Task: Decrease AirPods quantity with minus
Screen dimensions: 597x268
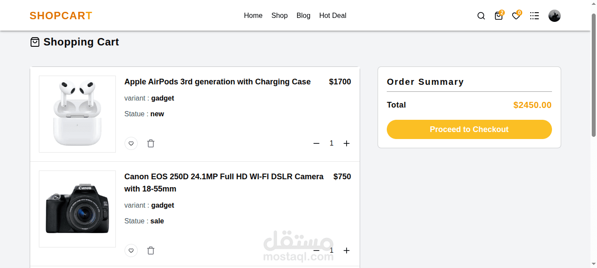Action: click(x=316, y=143)
